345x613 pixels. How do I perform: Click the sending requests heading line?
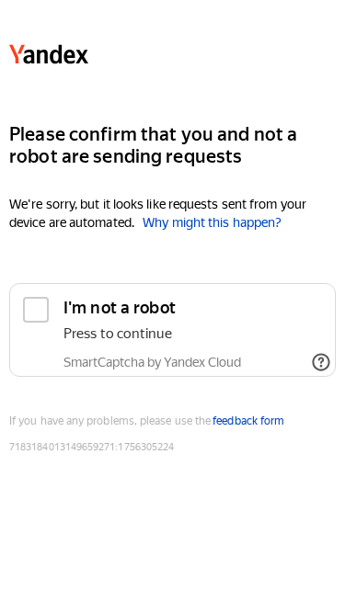pos(167,157)
